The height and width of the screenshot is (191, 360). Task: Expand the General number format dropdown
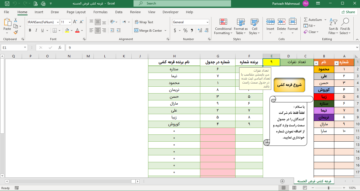pyautogui.click(x=207, y=22)
